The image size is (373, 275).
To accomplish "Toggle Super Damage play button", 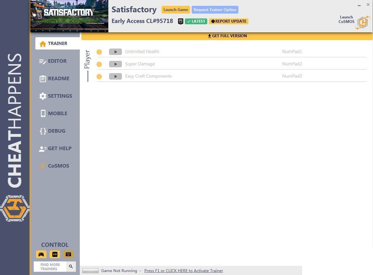I will [115, 64].
